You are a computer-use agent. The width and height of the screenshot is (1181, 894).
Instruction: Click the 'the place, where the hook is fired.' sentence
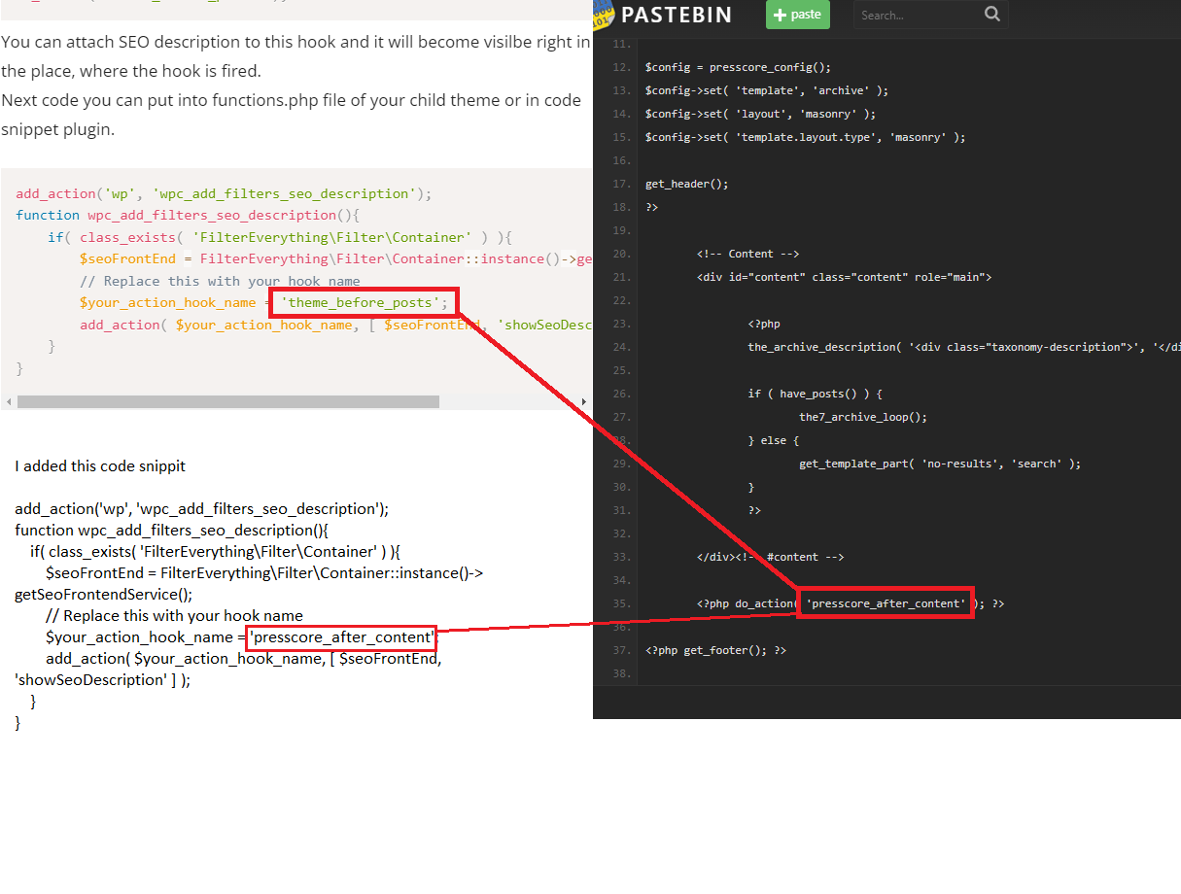click(131, 71)
